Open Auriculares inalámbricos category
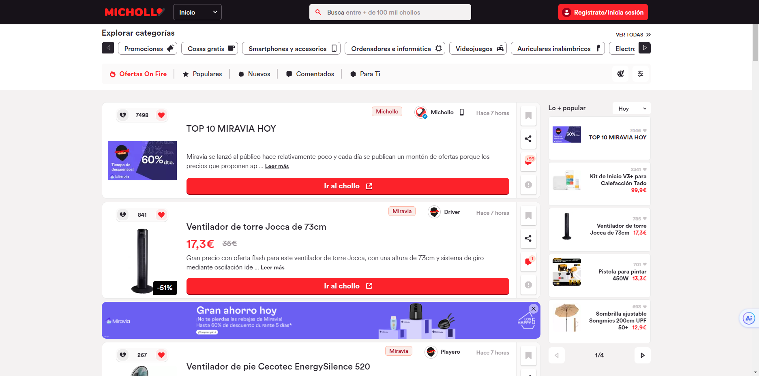This screenshot has height=376, width=759. coord(558,49)
